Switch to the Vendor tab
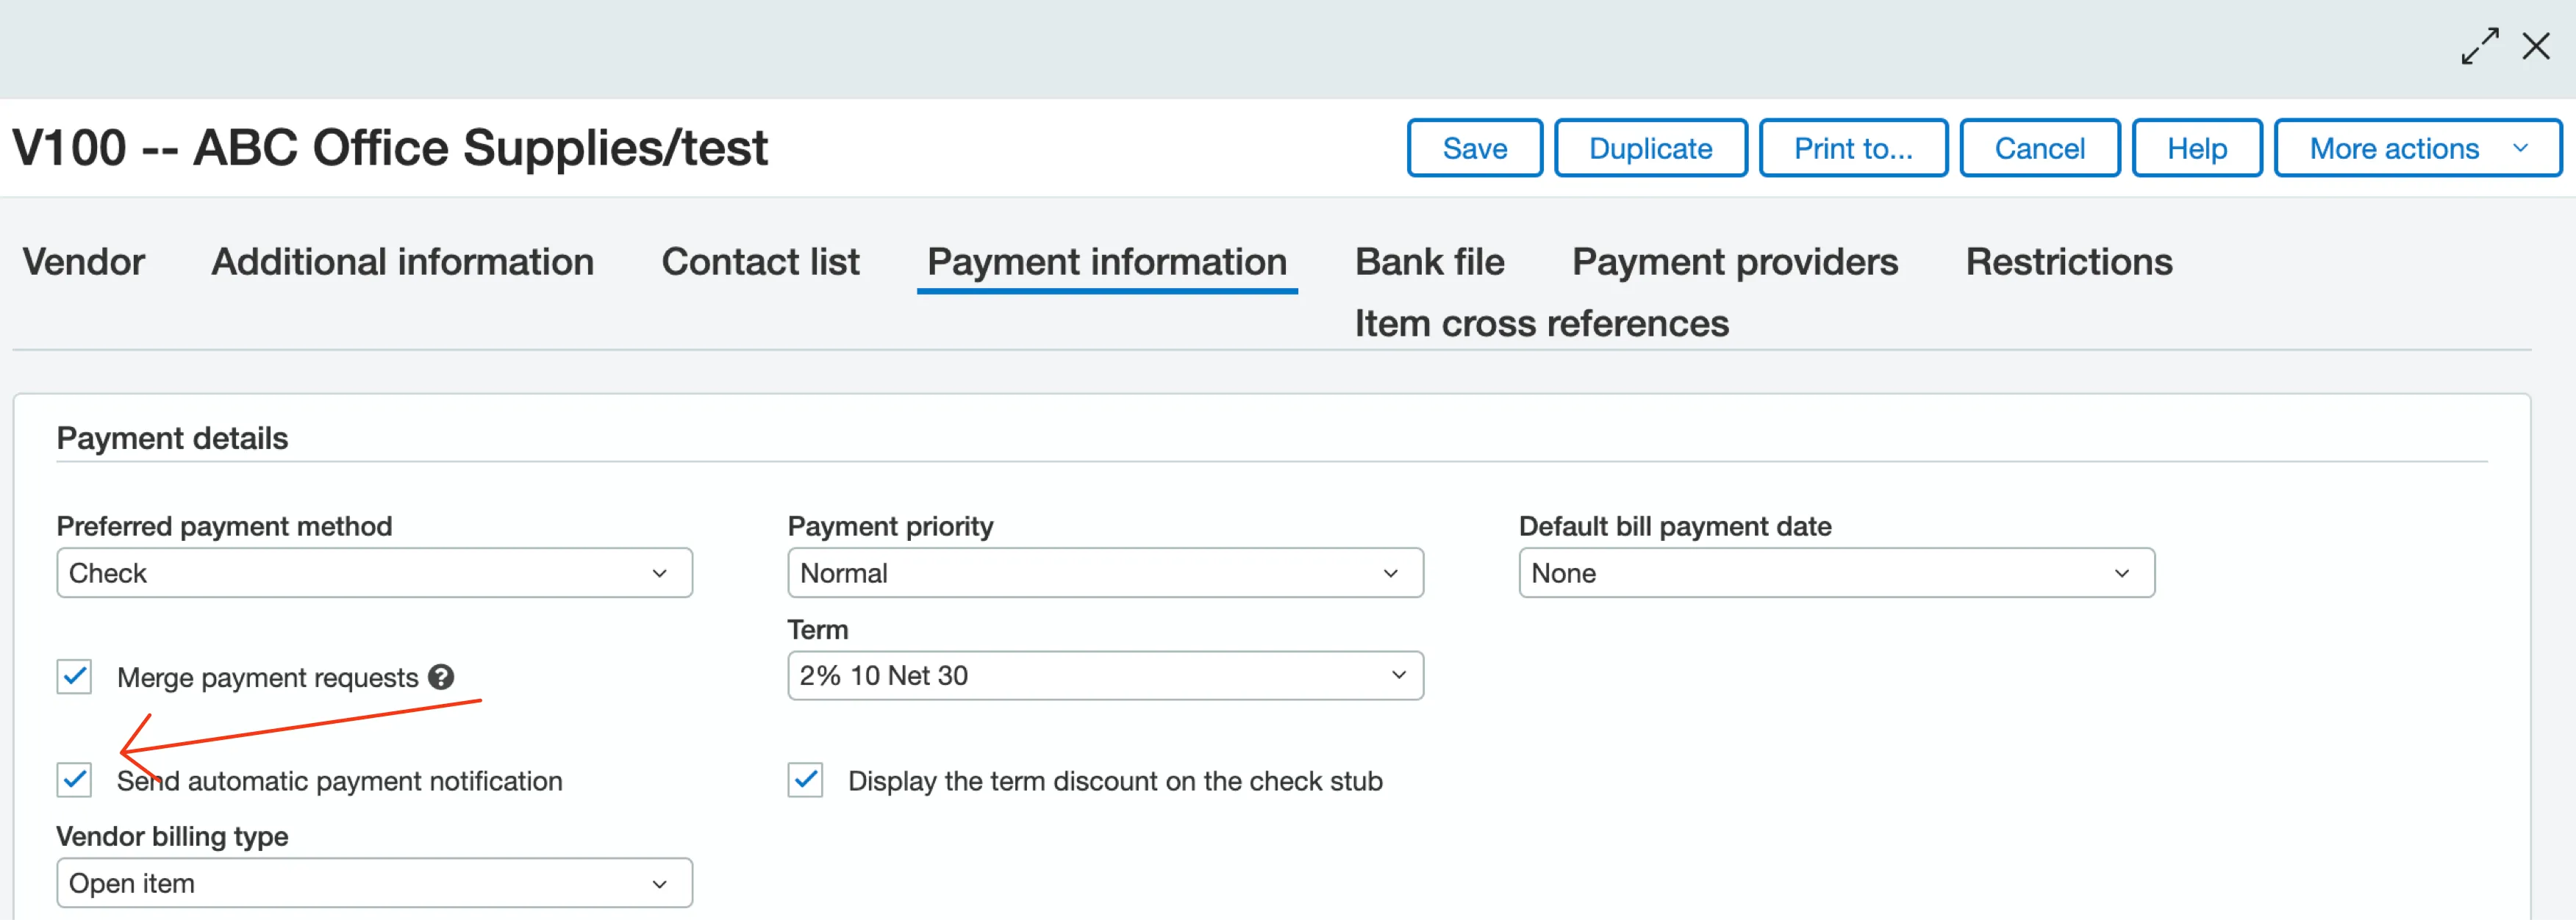The width and height of the screenshot is (2576, 920). [84, 262]
